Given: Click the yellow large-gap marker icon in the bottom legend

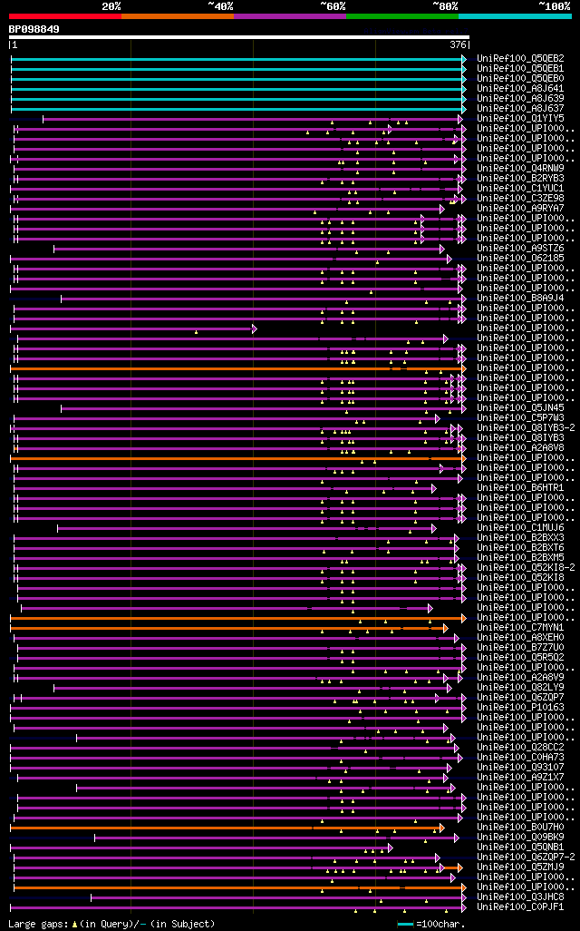Looking at the screenshot, I should [74, 925].
